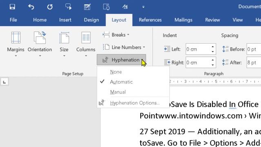The image size is (261, 147).
Task: Click the "Page Setup" group label
Action: tap(73, 73)
